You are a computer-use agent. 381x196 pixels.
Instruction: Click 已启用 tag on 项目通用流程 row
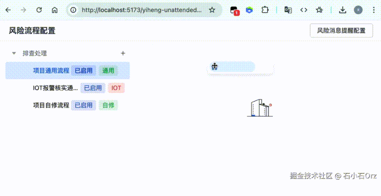click(84, 71)
